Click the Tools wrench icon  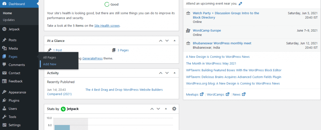(4, 117)
